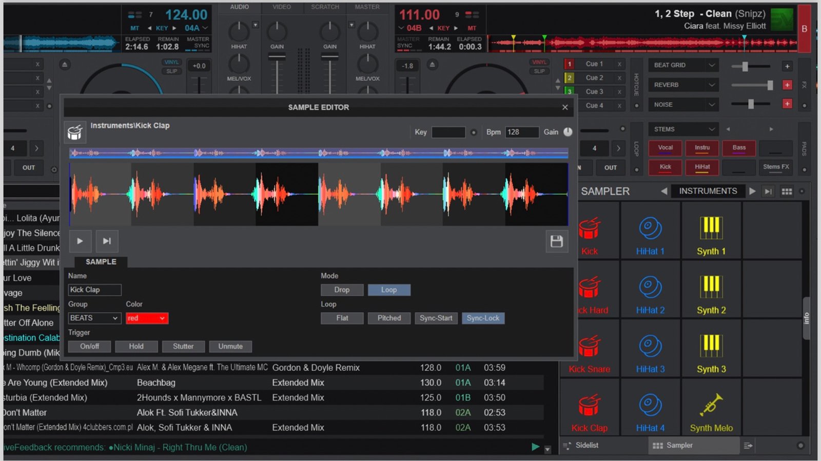
Task: Set loop type to Sync-Start
Action: click(436, 318)
